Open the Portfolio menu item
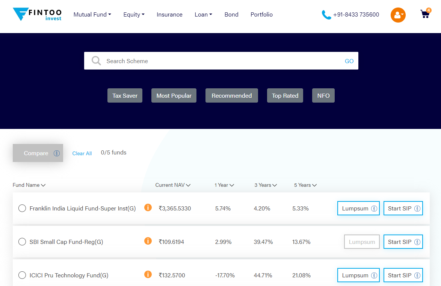The image size is (441, 286). [x=261, y=15]
